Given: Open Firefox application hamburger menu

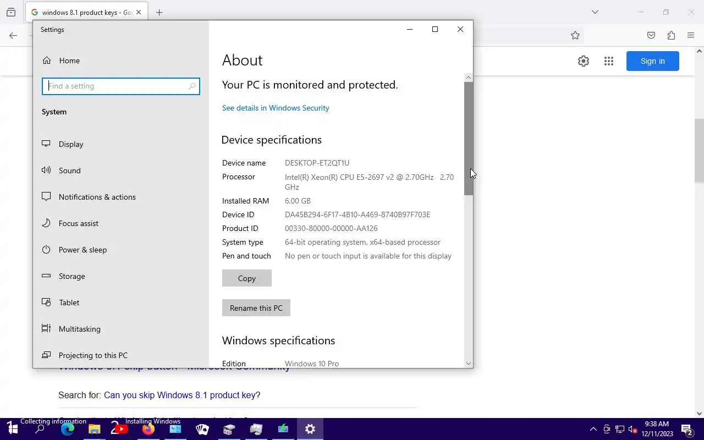Looking at the screenshot, I should [691, 35].
